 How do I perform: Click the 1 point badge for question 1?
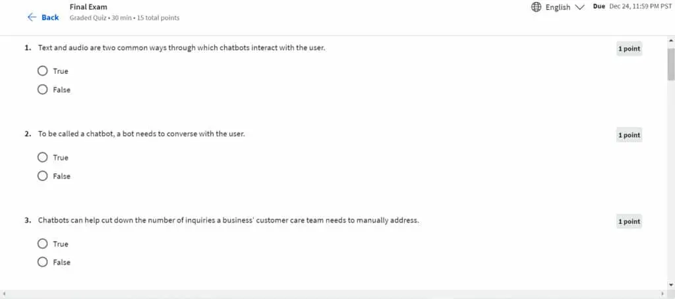click(629, 49)
